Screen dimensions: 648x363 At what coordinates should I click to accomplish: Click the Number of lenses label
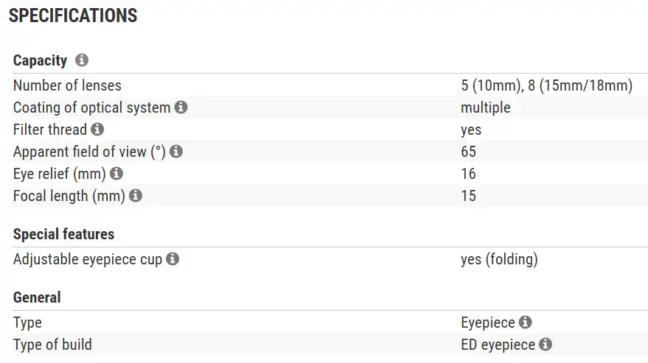click(x=67, y=85)
